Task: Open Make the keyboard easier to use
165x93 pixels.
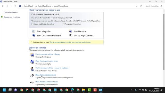Action: tap(46, 82)
